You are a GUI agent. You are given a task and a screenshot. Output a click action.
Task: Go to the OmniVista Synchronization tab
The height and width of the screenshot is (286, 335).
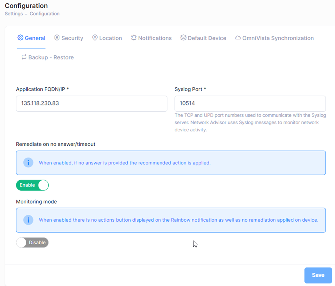278,38
